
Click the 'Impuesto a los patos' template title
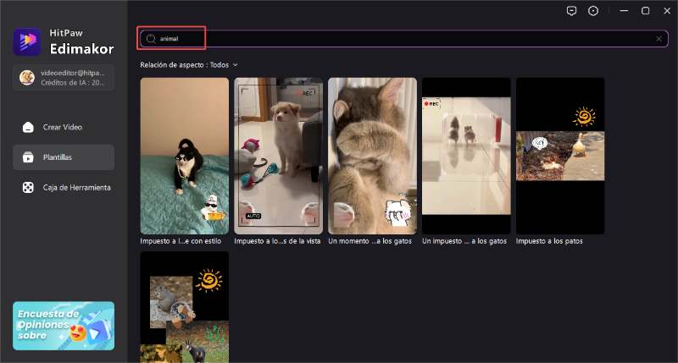coord(549,241)
